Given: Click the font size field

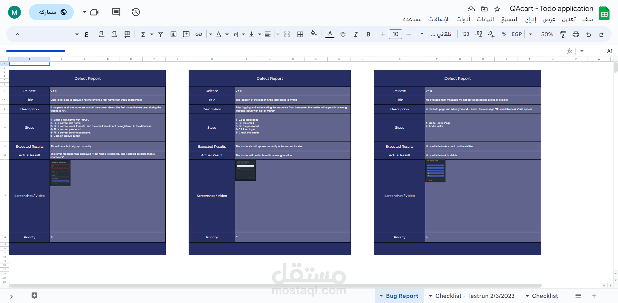Looking at the screenshot, I should [396, 34].
